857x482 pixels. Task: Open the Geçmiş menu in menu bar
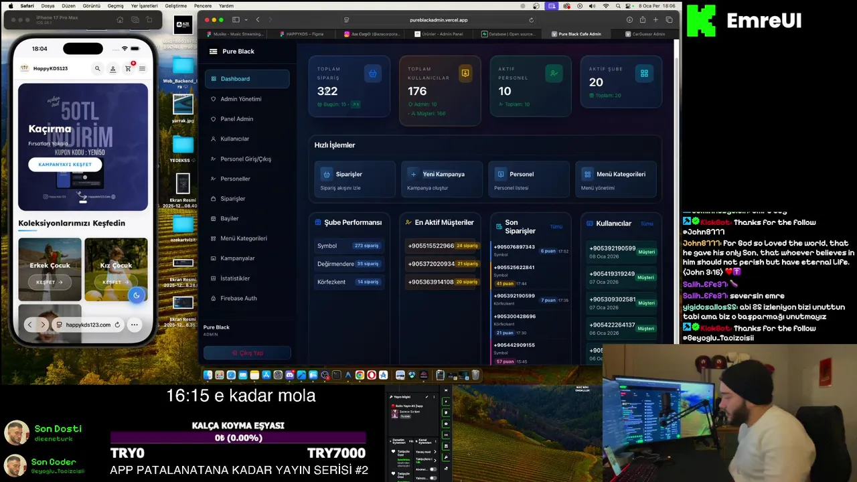(115, 5)
